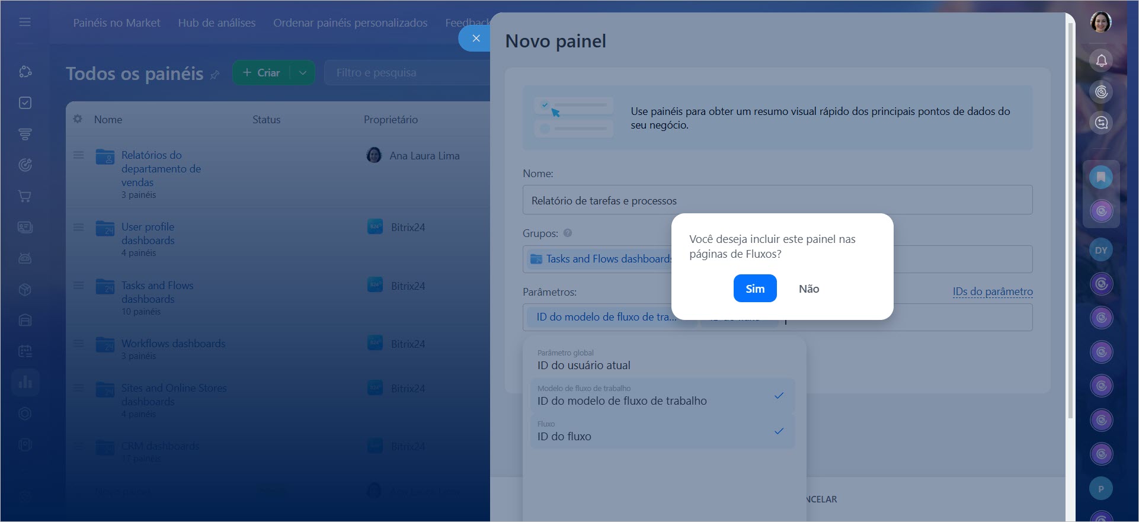Click Não in the confirmation dialog
Image resolution: width=1139 pixels, height=522 pixels.
[x=808, y=289]
